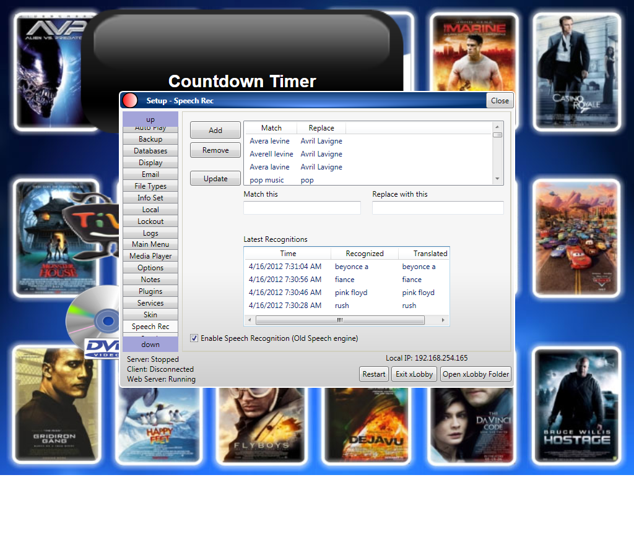The width and height of the screenshot is (634, 540).
Task: Open the Notes setup section
Action: point(150,279)
